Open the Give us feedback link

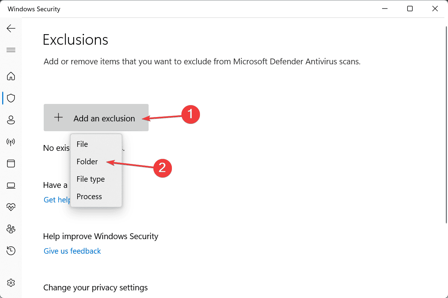coord(72,251)
